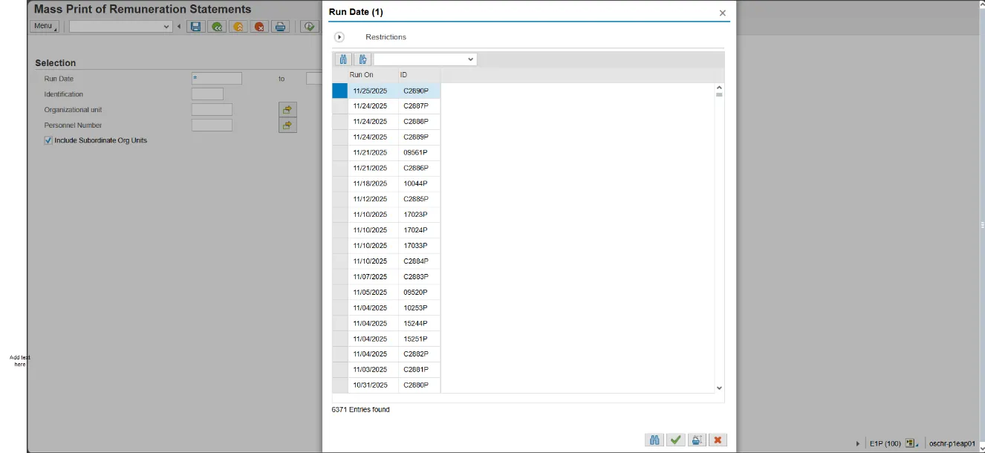Screen dimensions: 985x453
Task: Confirm selection with green checkmark button
Action: pos(675,440)
